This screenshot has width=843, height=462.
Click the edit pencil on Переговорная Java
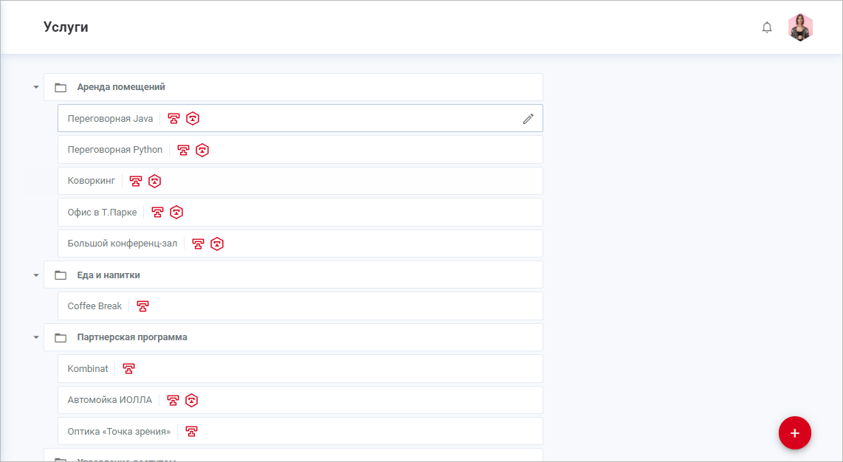pos(528,119)
